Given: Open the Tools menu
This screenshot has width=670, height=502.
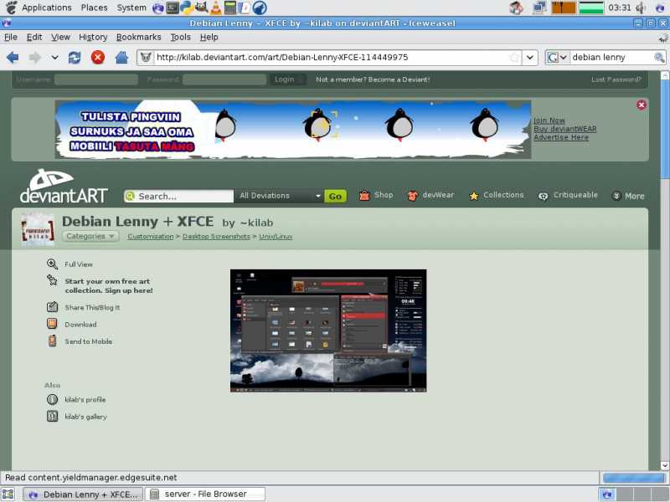Looking at the screenshot, I should [x=180, y=37].
